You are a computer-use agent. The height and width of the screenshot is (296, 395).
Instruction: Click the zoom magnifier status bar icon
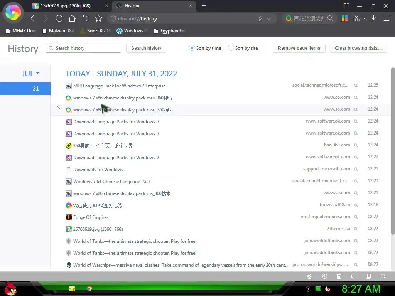pyautogui.click(x=383, y=276)
